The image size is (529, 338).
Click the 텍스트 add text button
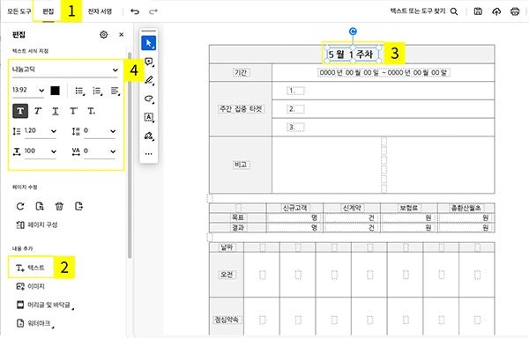pyautogui.click(x=30, y=268)
